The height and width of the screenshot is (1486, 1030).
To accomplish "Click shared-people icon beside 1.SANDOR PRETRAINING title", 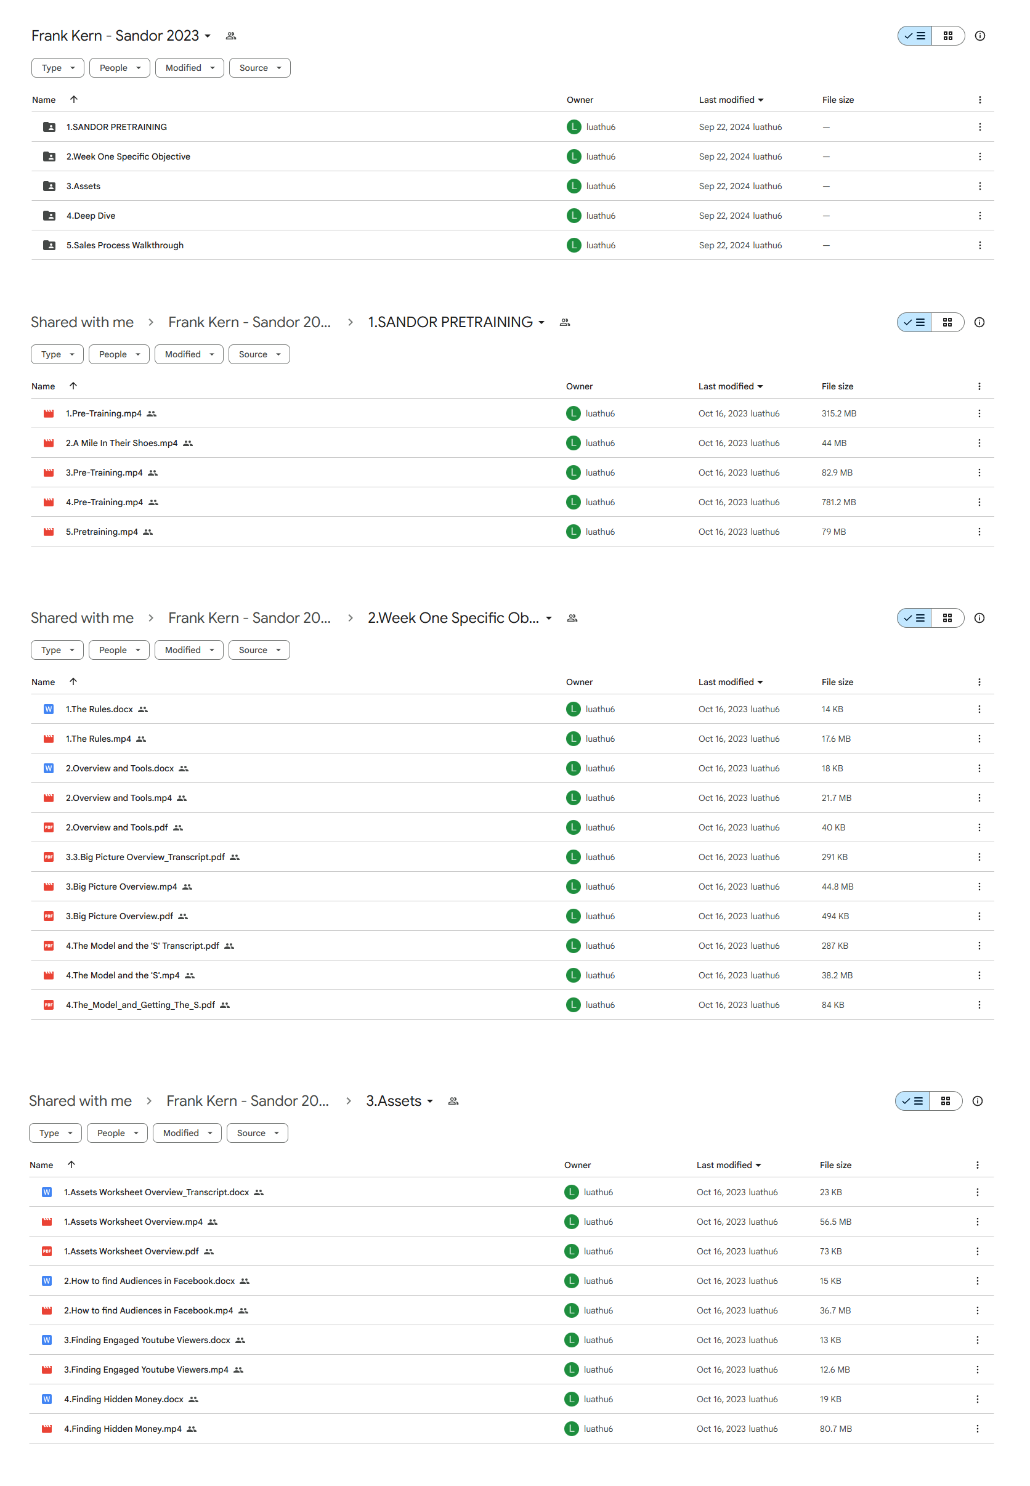I will click(x=565, y=323).
